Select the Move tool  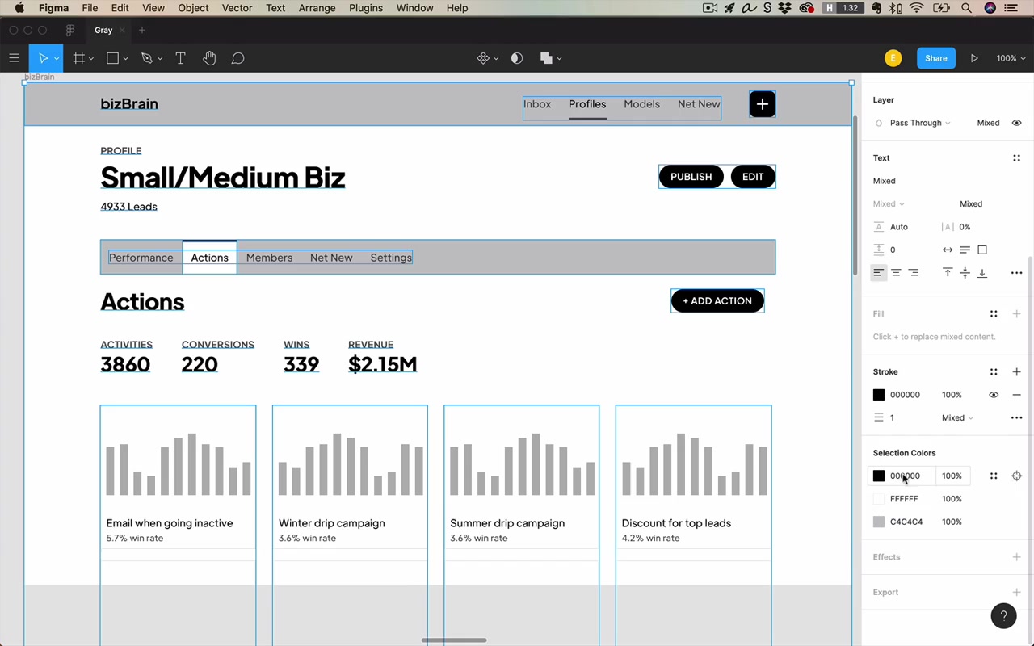point(43,58)
